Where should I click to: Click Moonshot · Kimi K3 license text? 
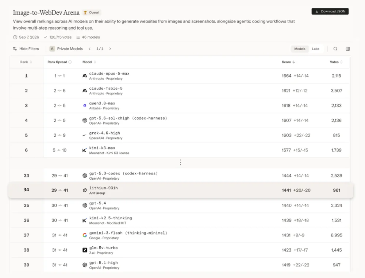coord(109,153)
